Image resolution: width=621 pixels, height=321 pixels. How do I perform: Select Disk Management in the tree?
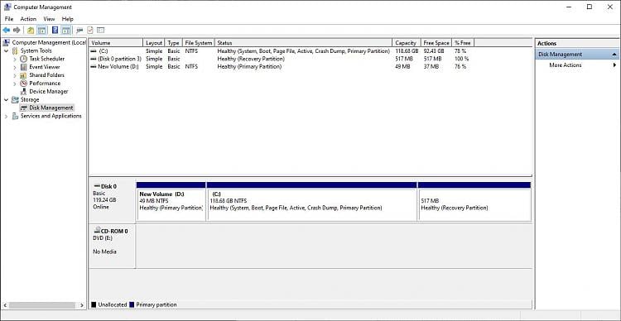pyautogui.click(x=51, y=108)
